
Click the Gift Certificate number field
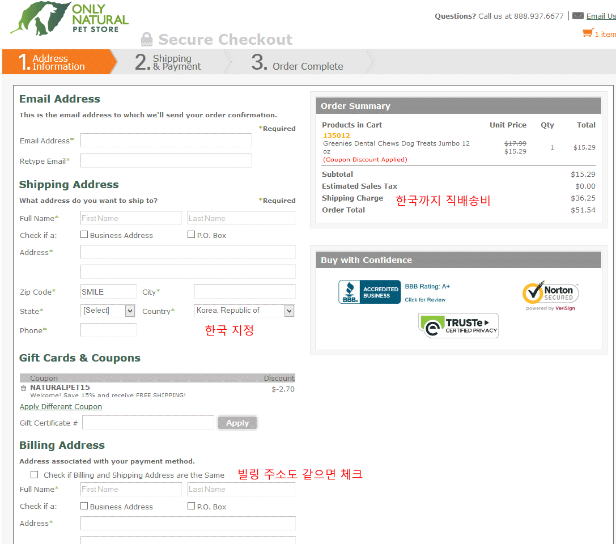point(148,423)
